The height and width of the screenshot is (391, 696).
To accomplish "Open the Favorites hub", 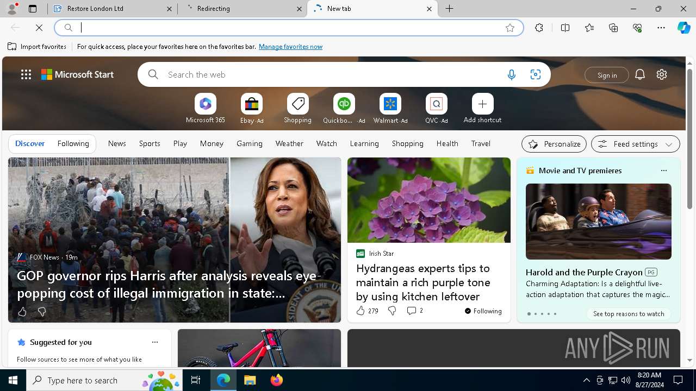I will pyautogui.click(x=589, y=28).
